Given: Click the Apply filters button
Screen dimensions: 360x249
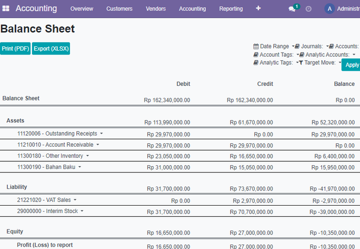Looking at the screenshot, I should 351,65.
